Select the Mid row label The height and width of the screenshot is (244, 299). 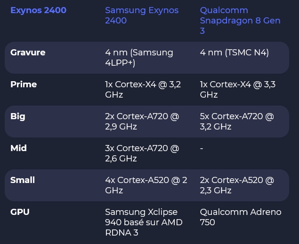(18, 148)
